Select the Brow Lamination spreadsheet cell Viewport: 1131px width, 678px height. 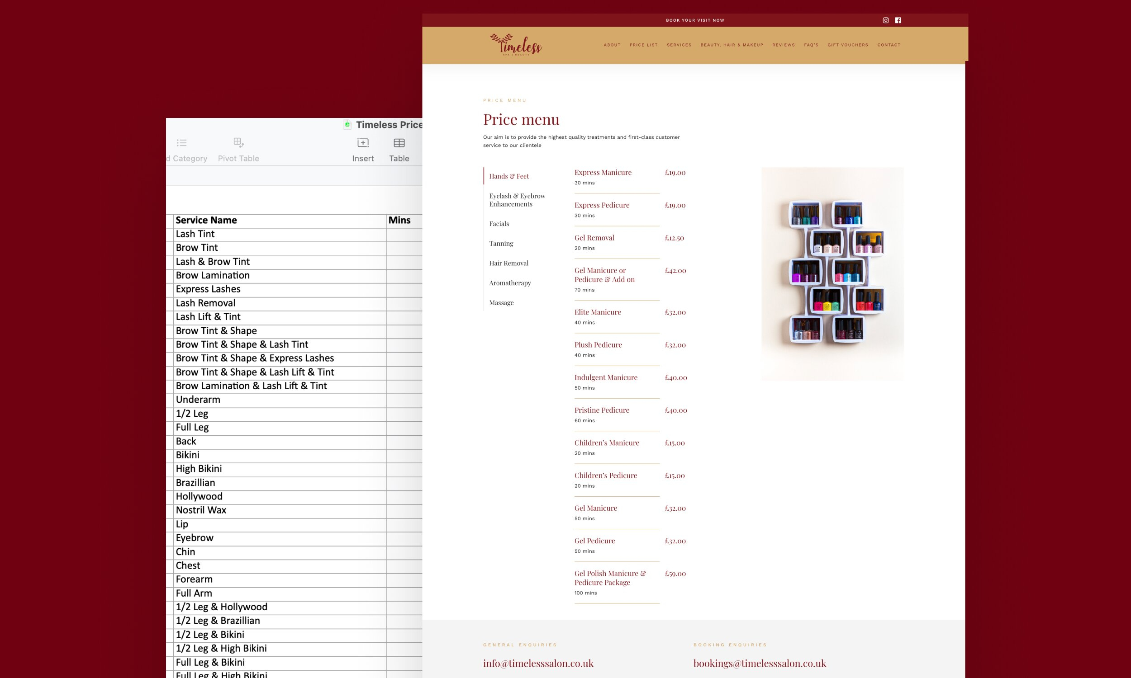click(x=279, y=276)
